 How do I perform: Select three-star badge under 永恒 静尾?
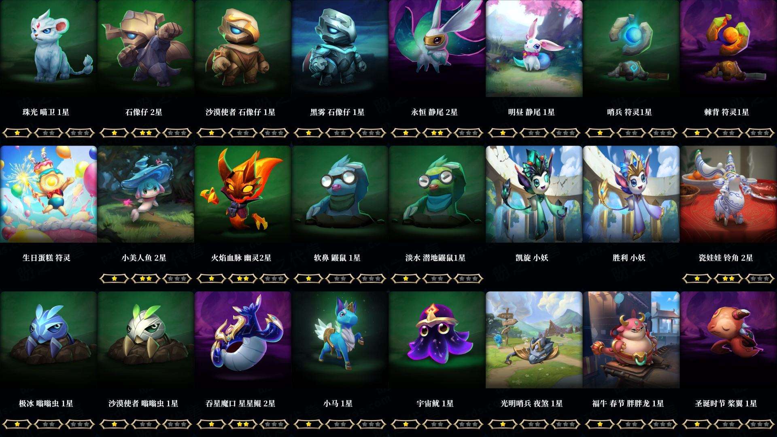pyautogui.click(x=469, y=133)
